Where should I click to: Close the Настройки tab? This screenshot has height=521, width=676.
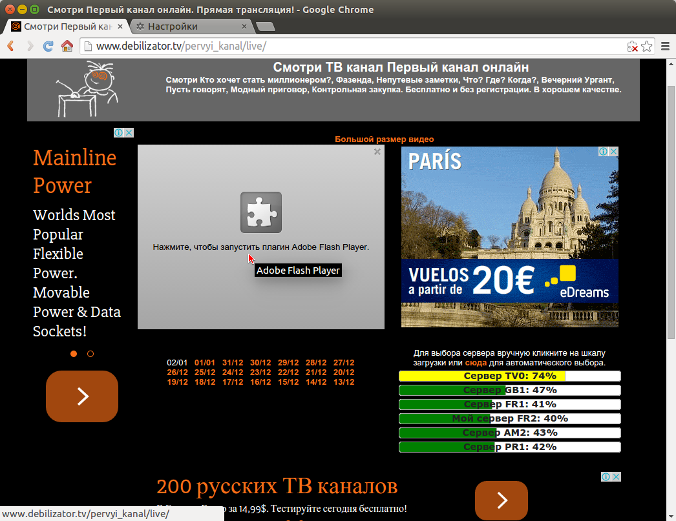click(x=244, y=26)
